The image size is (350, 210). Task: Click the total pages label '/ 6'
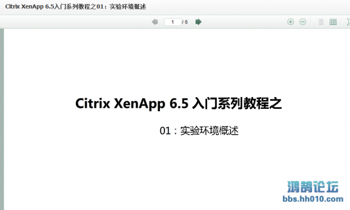[x=185, y=22]
